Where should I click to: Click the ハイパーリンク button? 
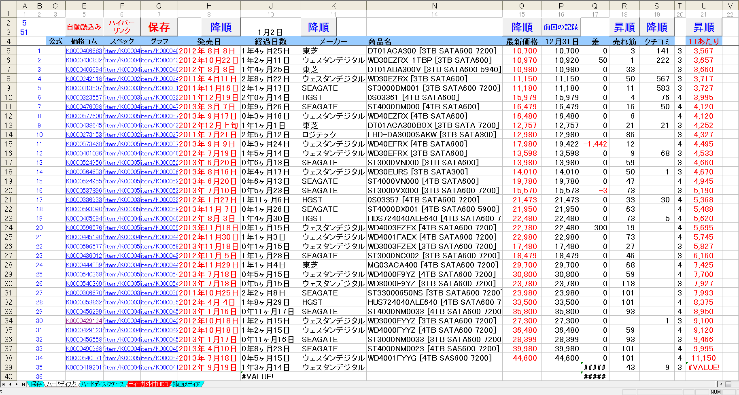tap(122, 27)
